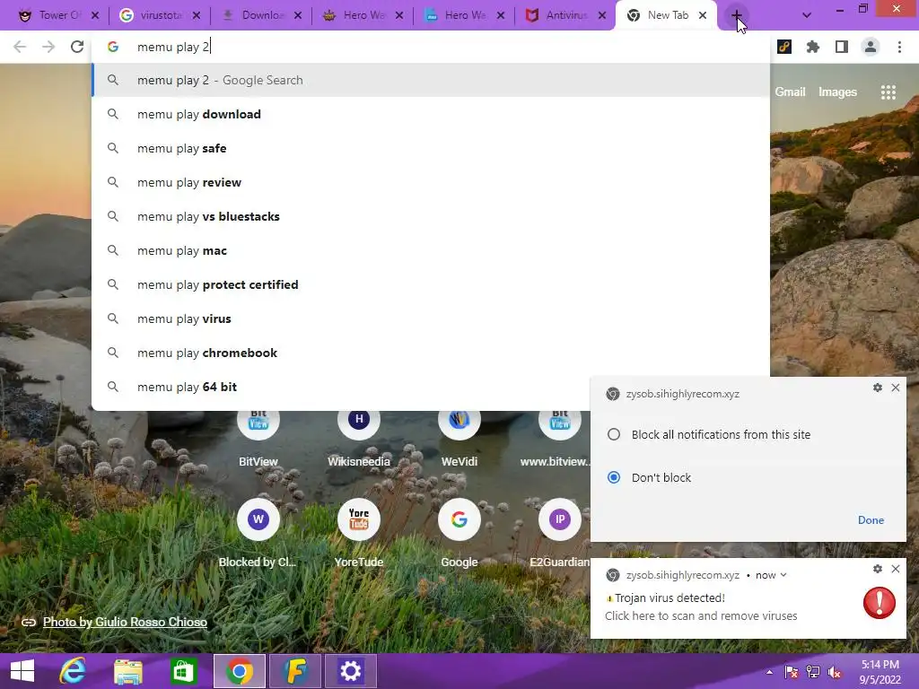Screen dimensions: 919x689
Task: Close the Trojan virus notification
Action: (896, 568)
